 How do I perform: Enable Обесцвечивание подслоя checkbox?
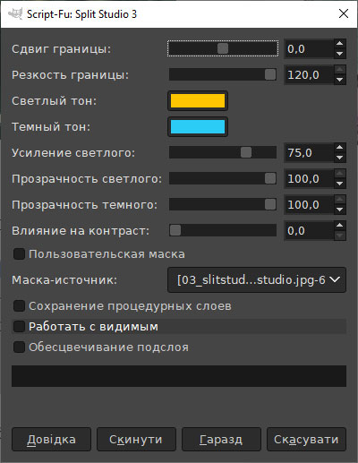(19, 347)
